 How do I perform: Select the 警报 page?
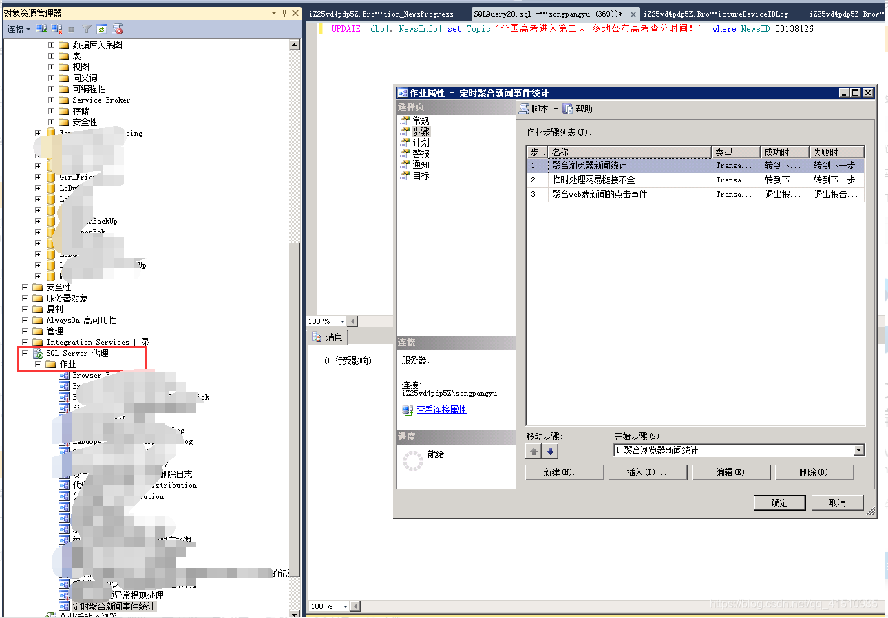pyautogui.click(x=421, y=153)
